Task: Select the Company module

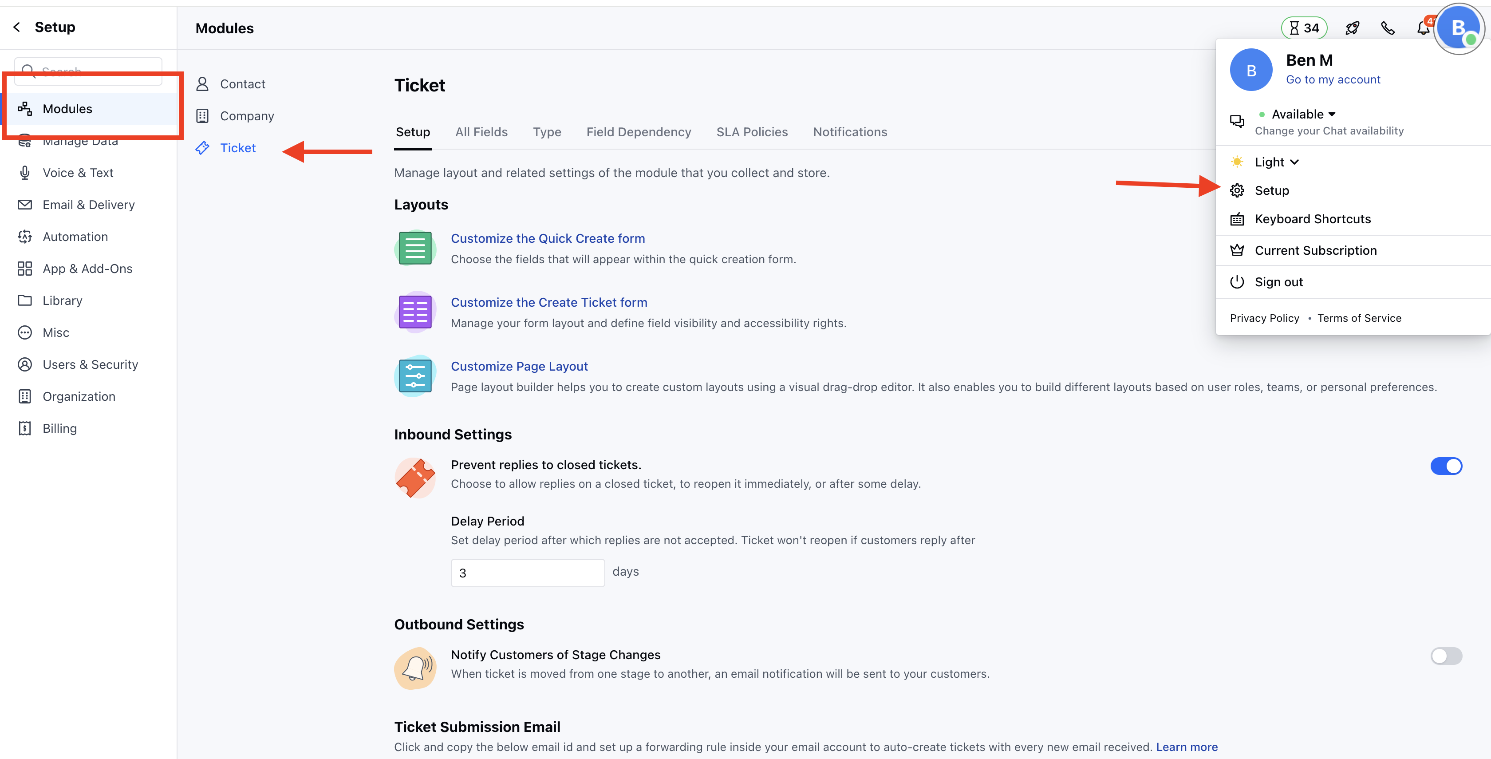Action: click(247, 116)
